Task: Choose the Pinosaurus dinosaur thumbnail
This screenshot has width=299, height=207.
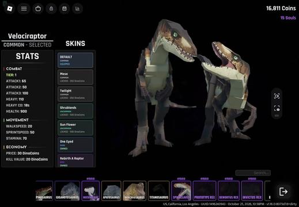Action: click(44, 191)
